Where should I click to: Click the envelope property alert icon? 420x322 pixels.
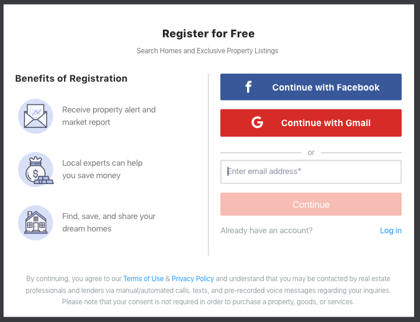[x=36, y=116]
